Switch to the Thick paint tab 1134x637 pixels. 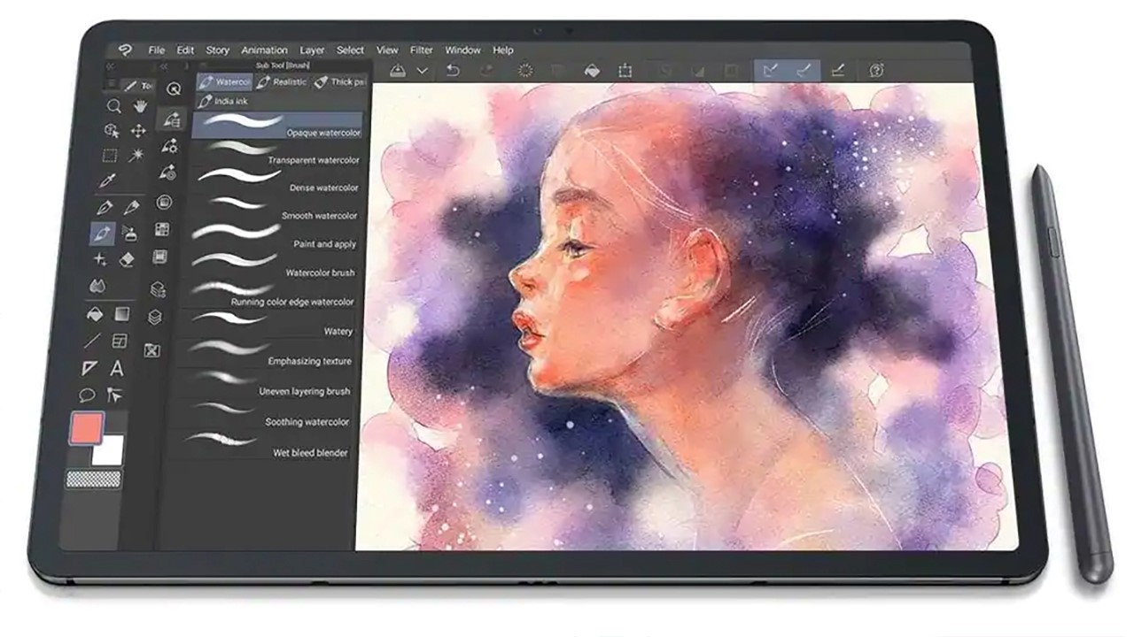click(339, 81)
